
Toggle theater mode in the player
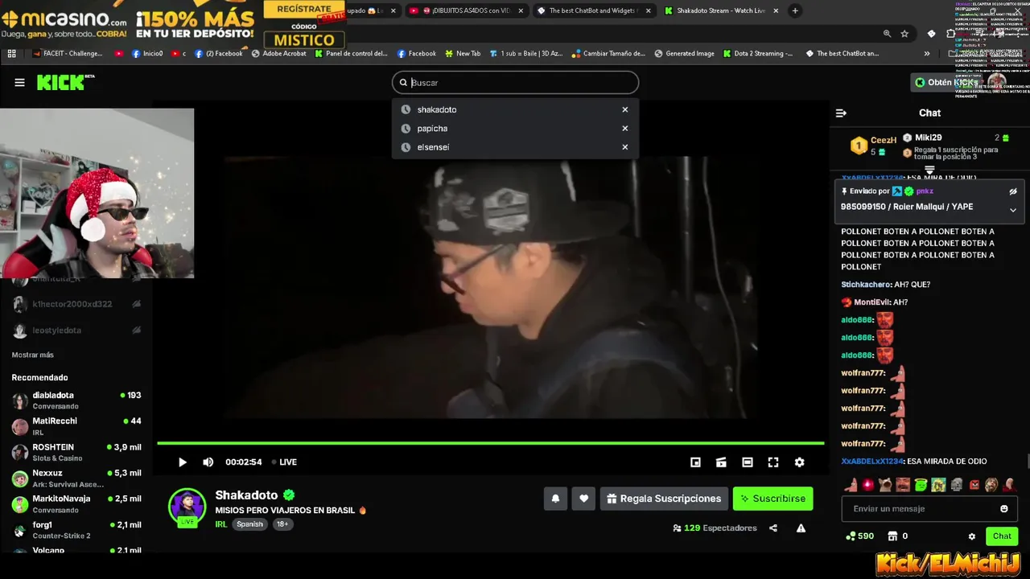(748, 462)
